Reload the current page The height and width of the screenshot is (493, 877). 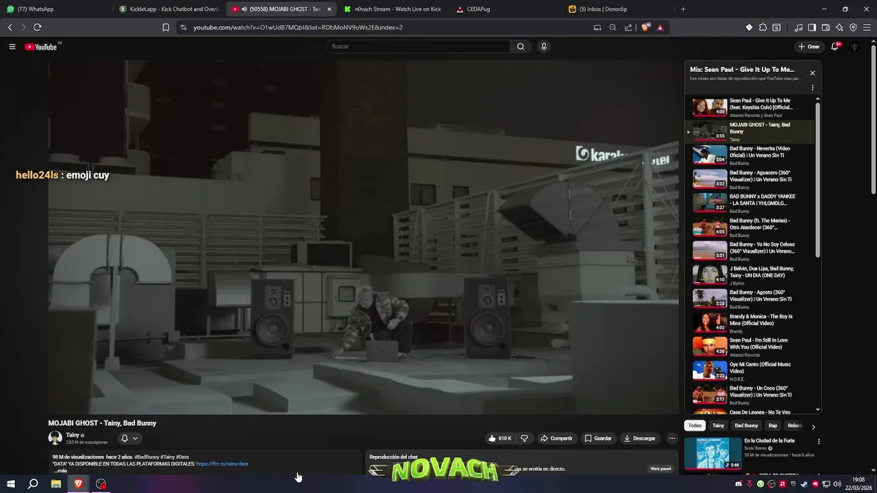pos(37,27)
